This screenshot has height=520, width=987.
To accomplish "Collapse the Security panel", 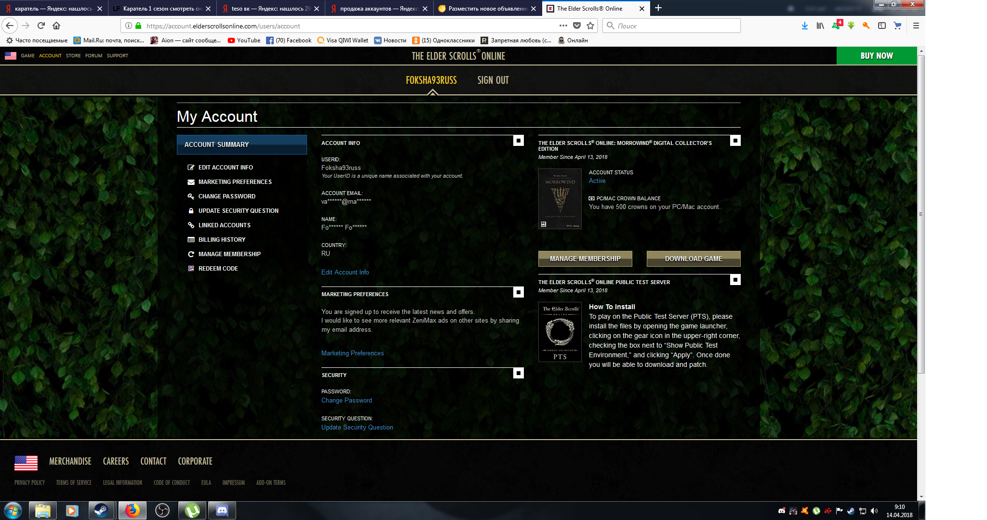I will point(519,373).
